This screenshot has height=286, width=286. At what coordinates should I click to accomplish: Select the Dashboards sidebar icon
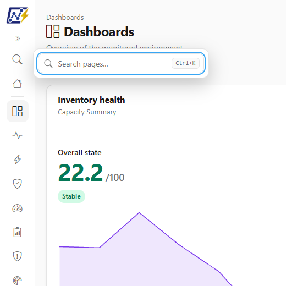(18, 111)
